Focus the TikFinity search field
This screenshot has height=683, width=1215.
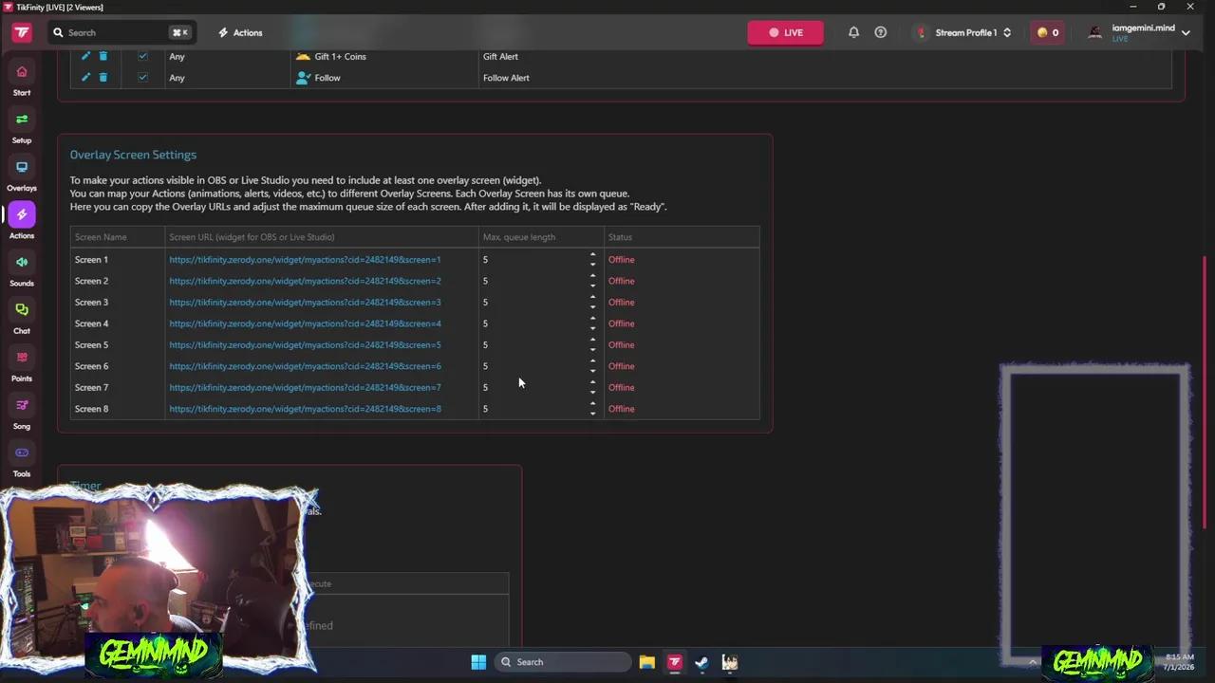pos(120,32)
